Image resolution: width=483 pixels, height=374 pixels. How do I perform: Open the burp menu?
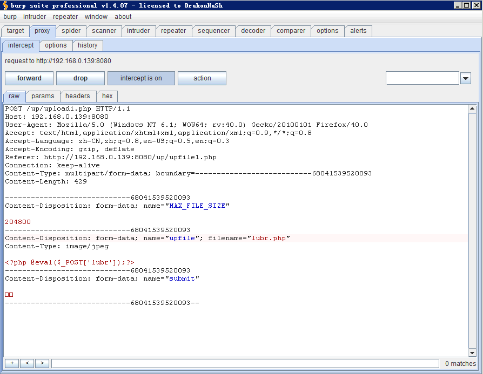pyautogui.click(x=10, y=17)
